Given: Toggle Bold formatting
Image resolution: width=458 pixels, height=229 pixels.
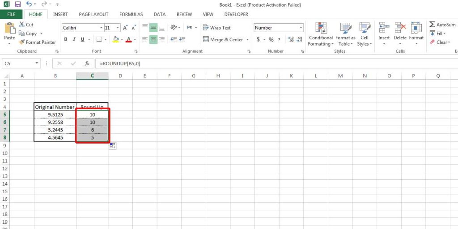Looking at the screenshot, I should tap(66, 39).
